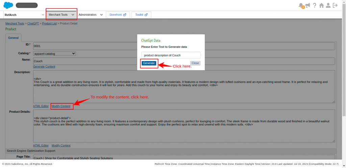Image resolution: width=346 pixels, height=168 pixels.
Task: Open the RefArch site selector dropdown
Action: (24, 15)
